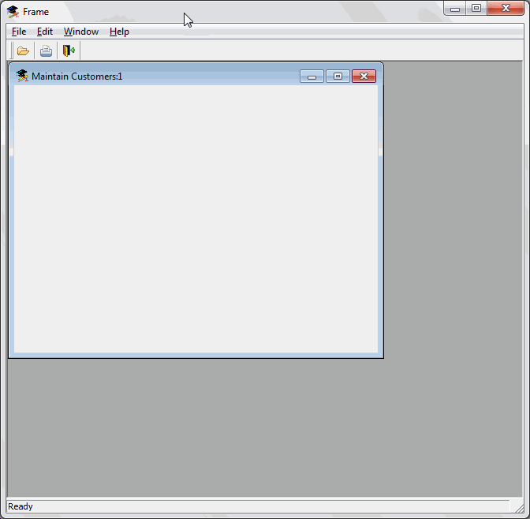The width and height of the screenshot is (530, 519).
Task: Open the Edit menu
Action: pos(45,32)
